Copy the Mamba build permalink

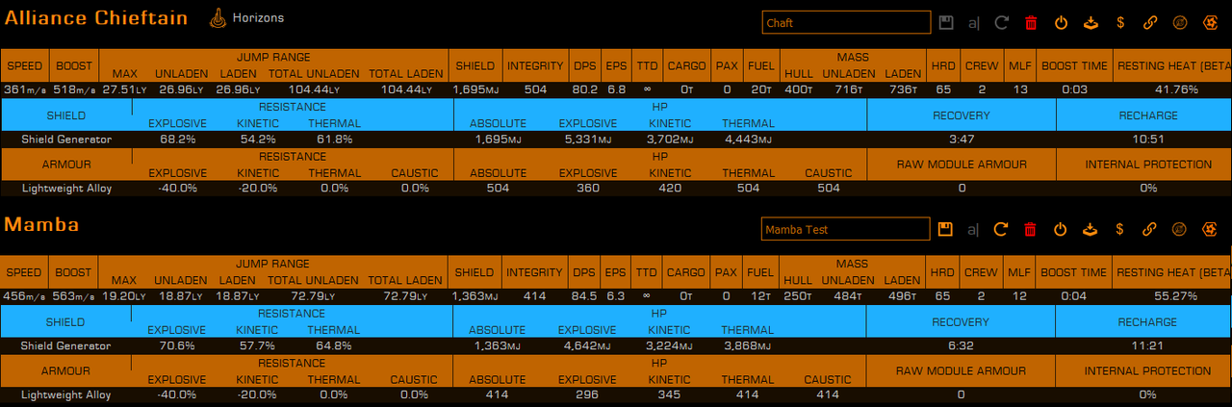(1149, 229)
